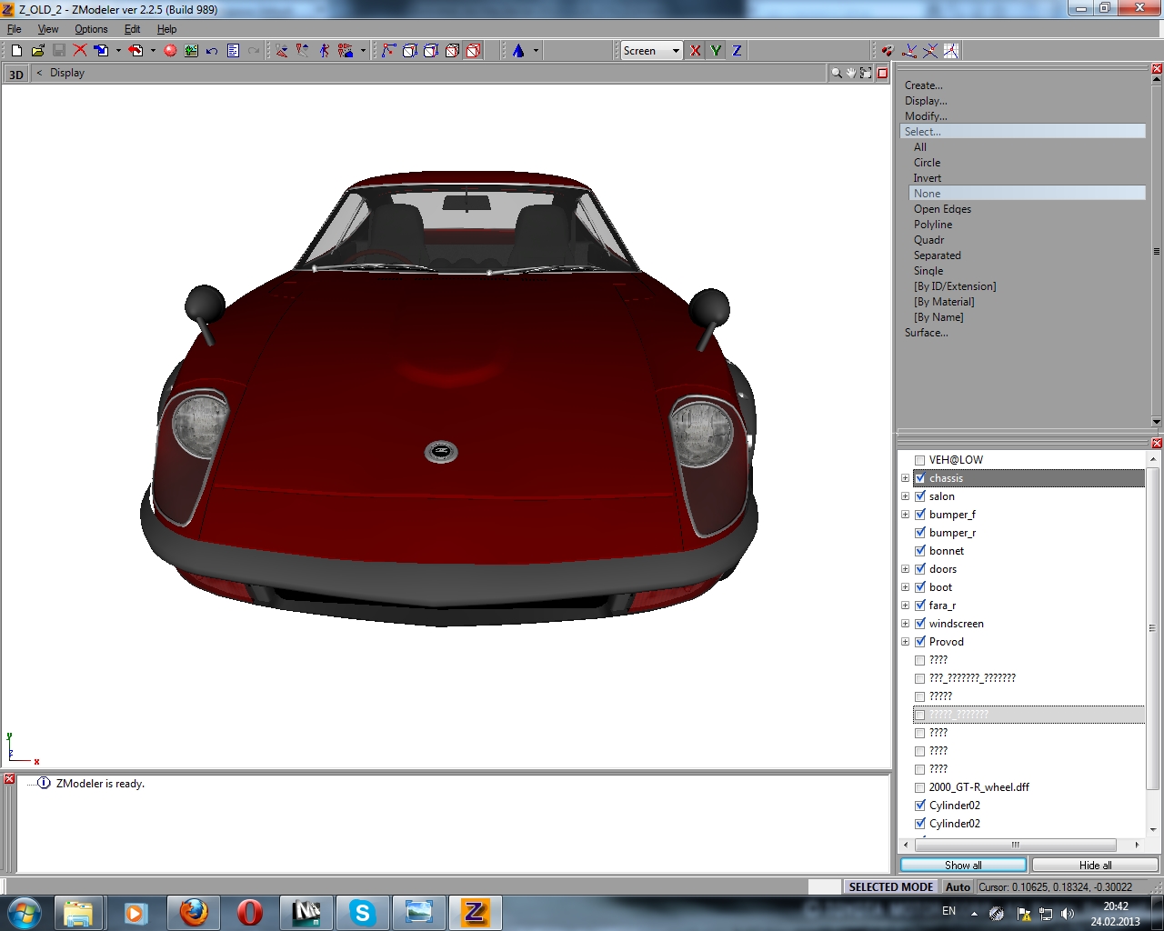Click the Show all button
The height and width of the screenshot is (931, 1164).
[x=963, y=865]
